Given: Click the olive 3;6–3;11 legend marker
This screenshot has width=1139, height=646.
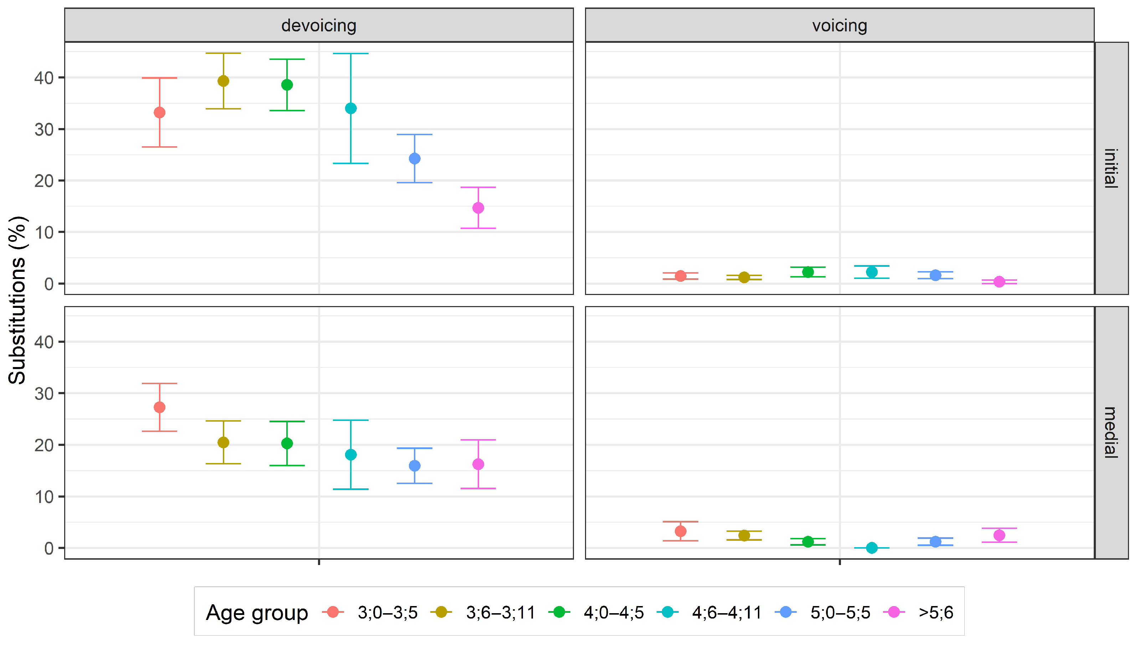Looking at the screenshot, I should tap(441, 612).
